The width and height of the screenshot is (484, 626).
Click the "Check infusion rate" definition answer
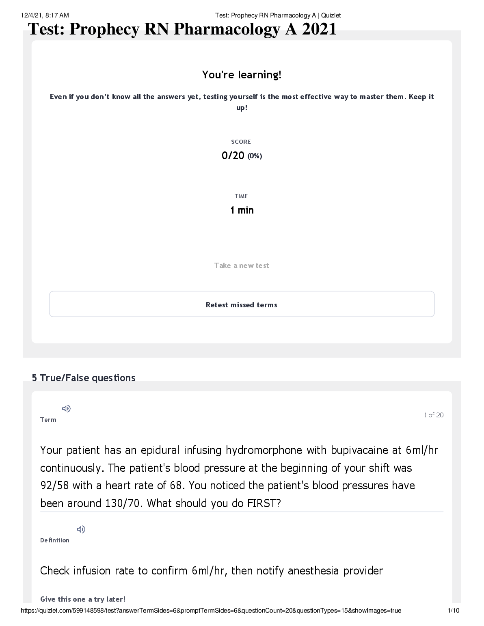pos(211,571)
